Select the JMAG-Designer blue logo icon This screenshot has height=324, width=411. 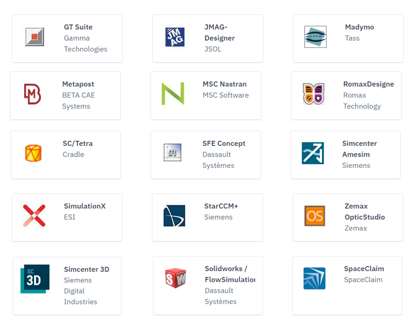point(175,37)
